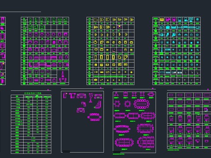
Task: Select lone oval meeting table in mostly empty sheet
Action: coord(95,117)
